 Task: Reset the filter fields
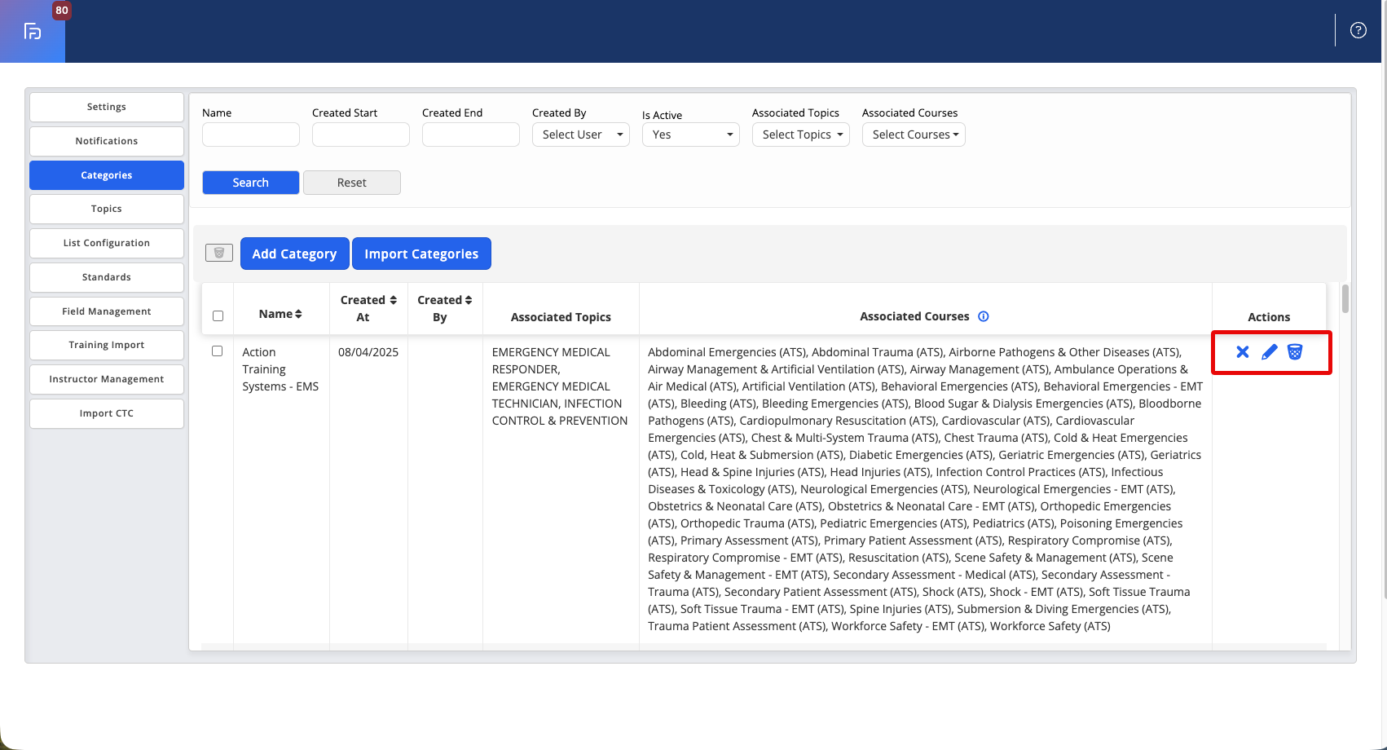(352, 183)
